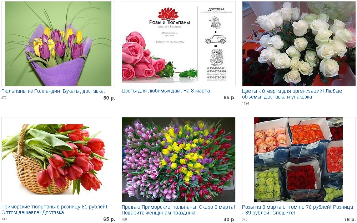
Task: Click the 40 р. price of Primorsky tulips
Action: [230, 219]
